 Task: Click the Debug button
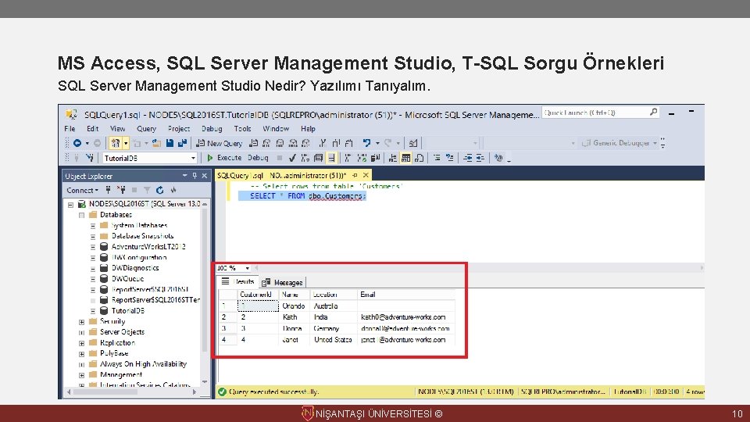(258, 158)
